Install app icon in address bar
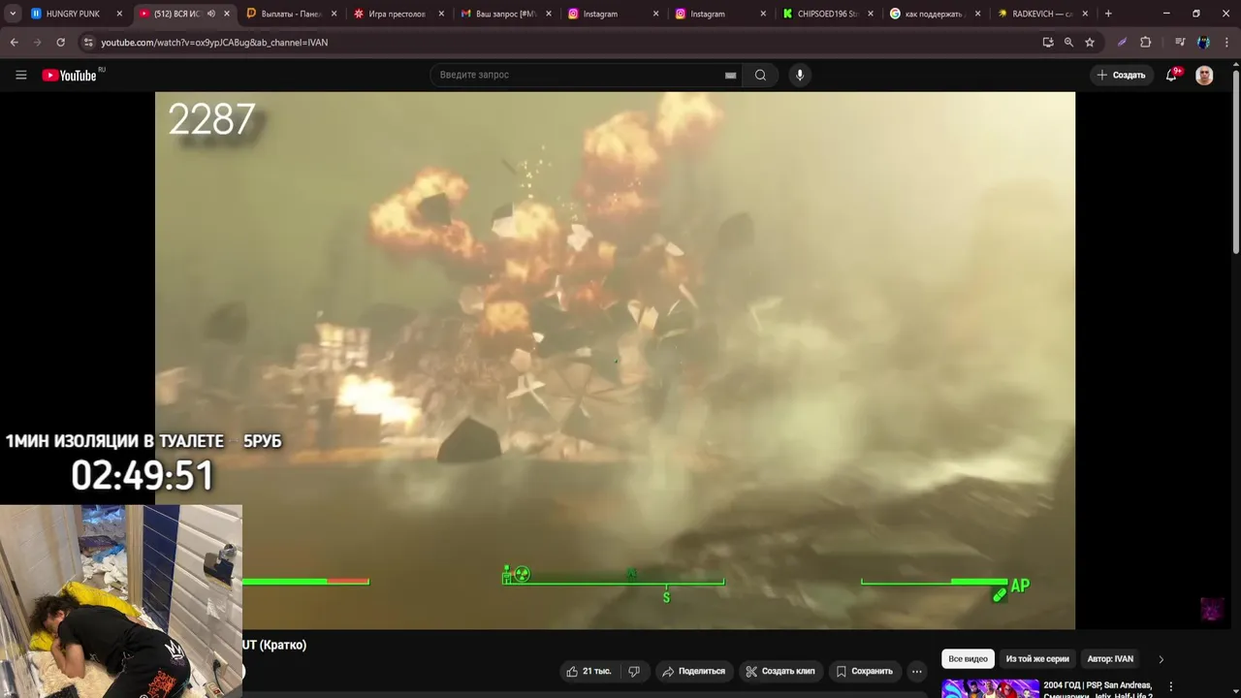The image size is (1241, 698). (1048, 43)
